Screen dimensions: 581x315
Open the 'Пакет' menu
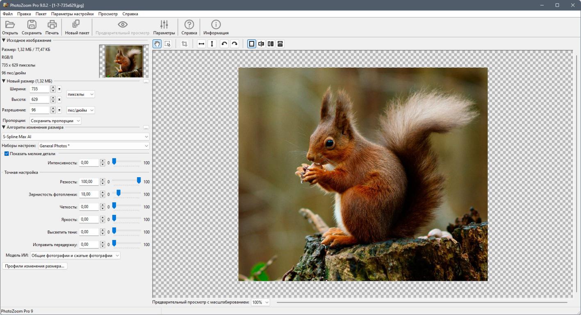(41, 14)
